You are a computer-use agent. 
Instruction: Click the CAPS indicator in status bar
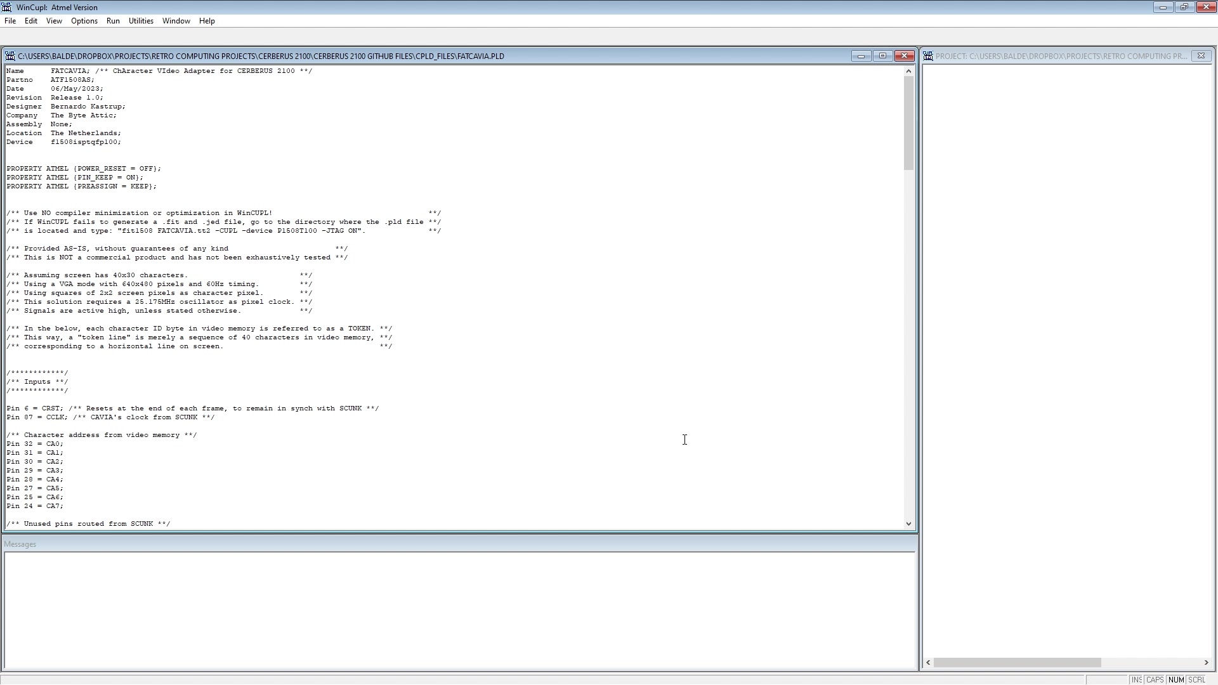tap(1155, 679)
